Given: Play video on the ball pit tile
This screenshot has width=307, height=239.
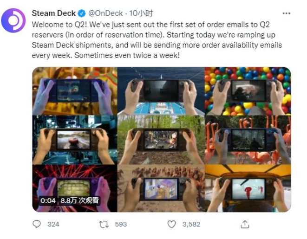Looking at the screenshot, I should [x=248, y=91].
